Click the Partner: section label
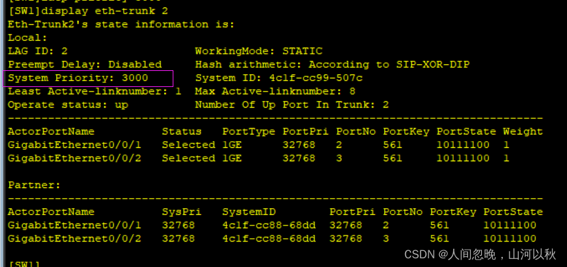The image size is (567, 267). 34,185
